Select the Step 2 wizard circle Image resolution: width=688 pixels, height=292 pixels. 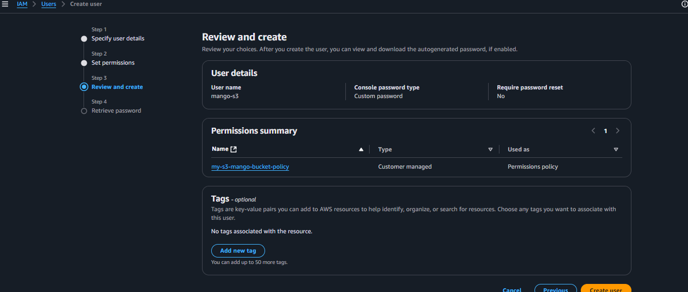click(x=84, y=63)
